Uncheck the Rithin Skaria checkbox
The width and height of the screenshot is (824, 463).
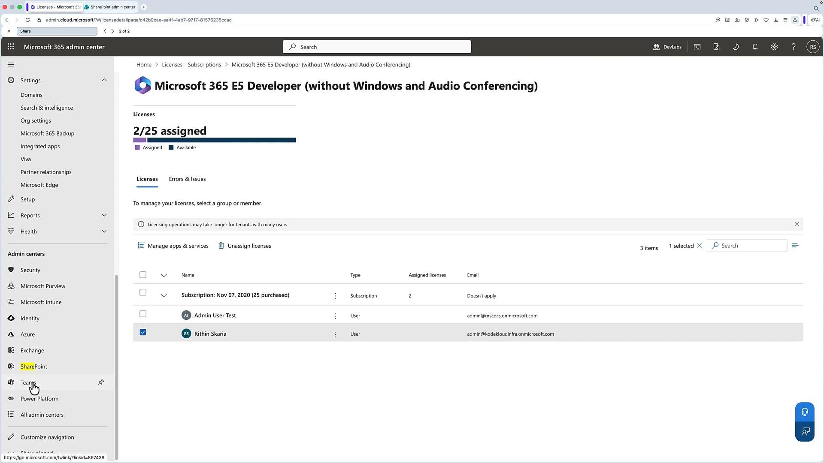pyautogui.click(x=143, y=332)
